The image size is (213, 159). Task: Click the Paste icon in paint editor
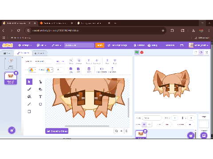78,70
